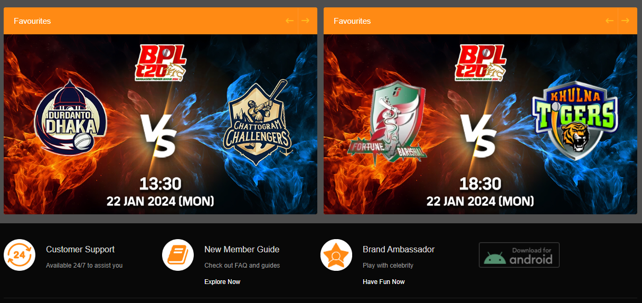Screen dimensions: 642x303
Task: Click the 24/7 Customer Support icon
Action: (20, 255)
